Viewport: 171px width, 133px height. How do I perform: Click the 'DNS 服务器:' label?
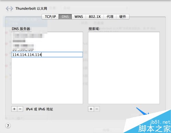coord(22,29)
